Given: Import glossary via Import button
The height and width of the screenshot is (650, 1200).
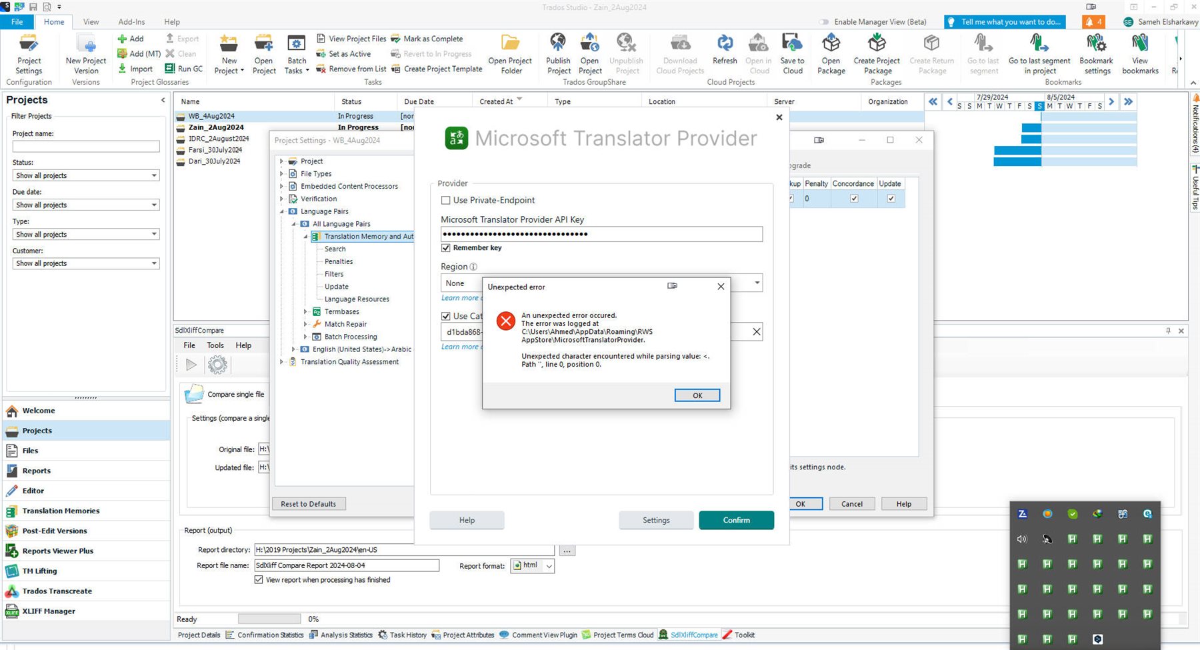Looking at the screenshot, I should 135,69.
